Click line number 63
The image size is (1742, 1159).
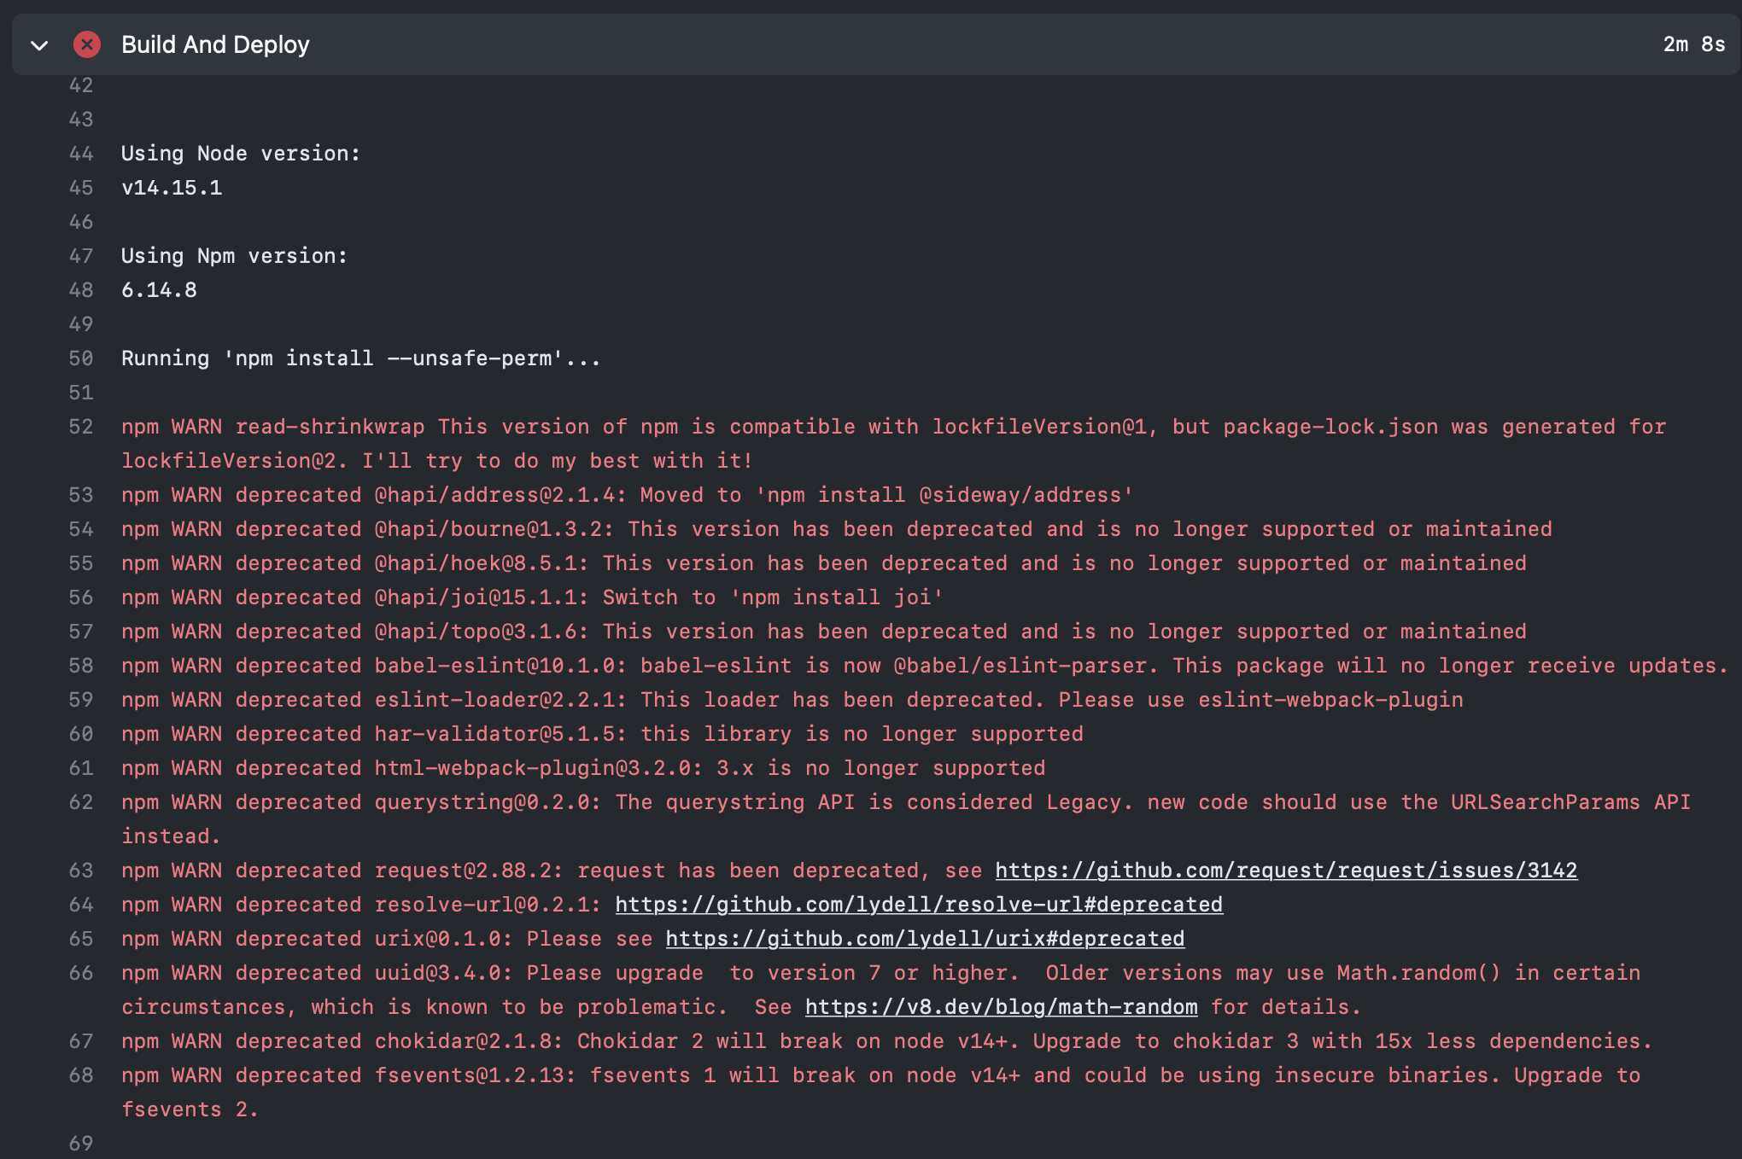[81, 871]
